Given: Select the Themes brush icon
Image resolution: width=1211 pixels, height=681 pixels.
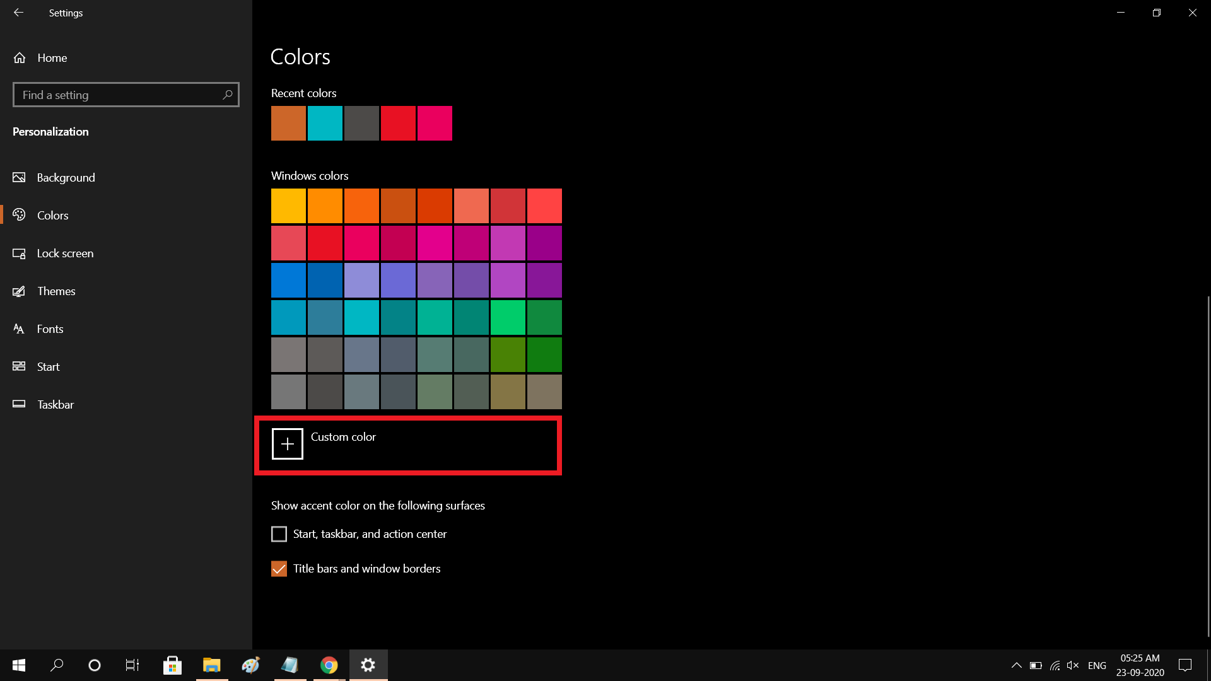Looking at the screenshot, I should (x=19, y=291).
